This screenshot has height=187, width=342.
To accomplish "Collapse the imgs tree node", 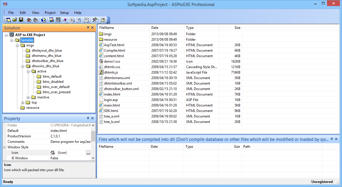I will pos(17,46).
